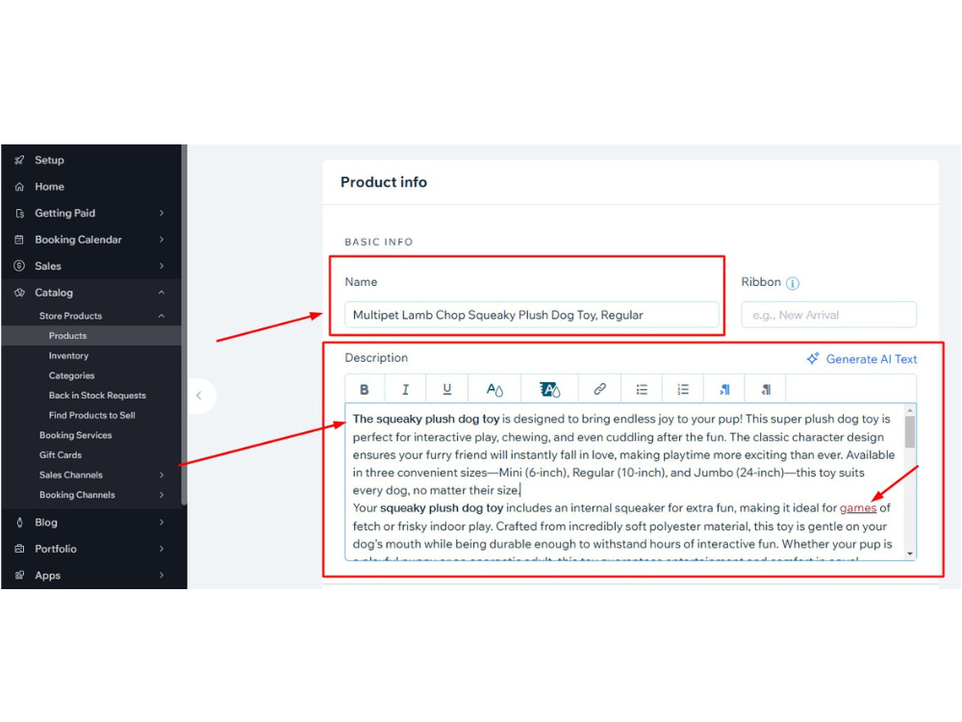
Task: Apply numbered list formatting
Action: coord(683,389)
